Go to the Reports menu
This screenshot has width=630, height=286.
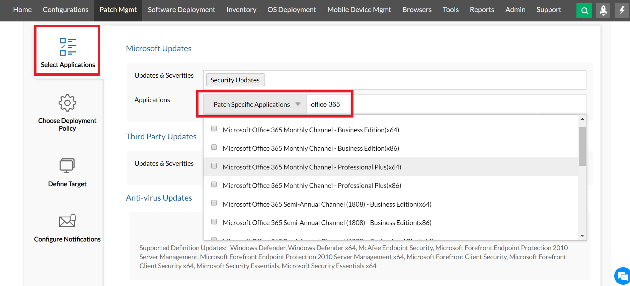482,10
